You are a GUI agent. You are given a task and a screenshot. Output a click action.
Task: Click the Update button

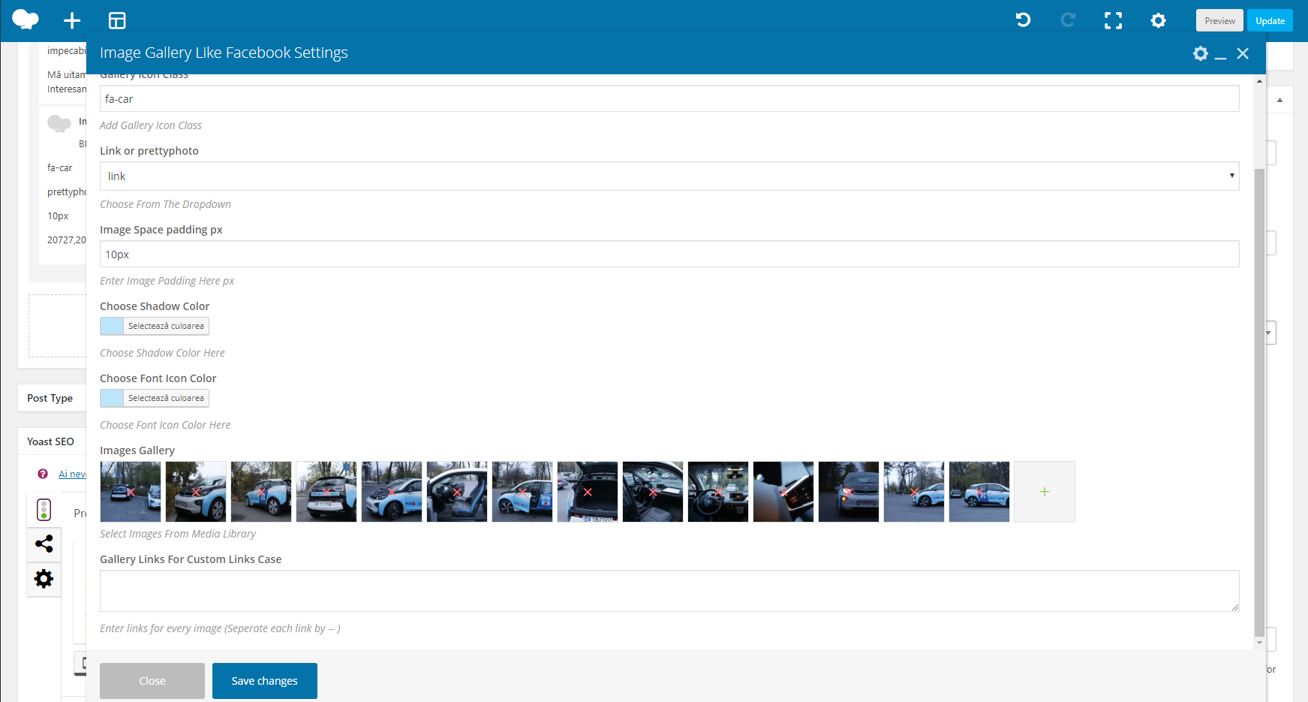click(1270, 20)
